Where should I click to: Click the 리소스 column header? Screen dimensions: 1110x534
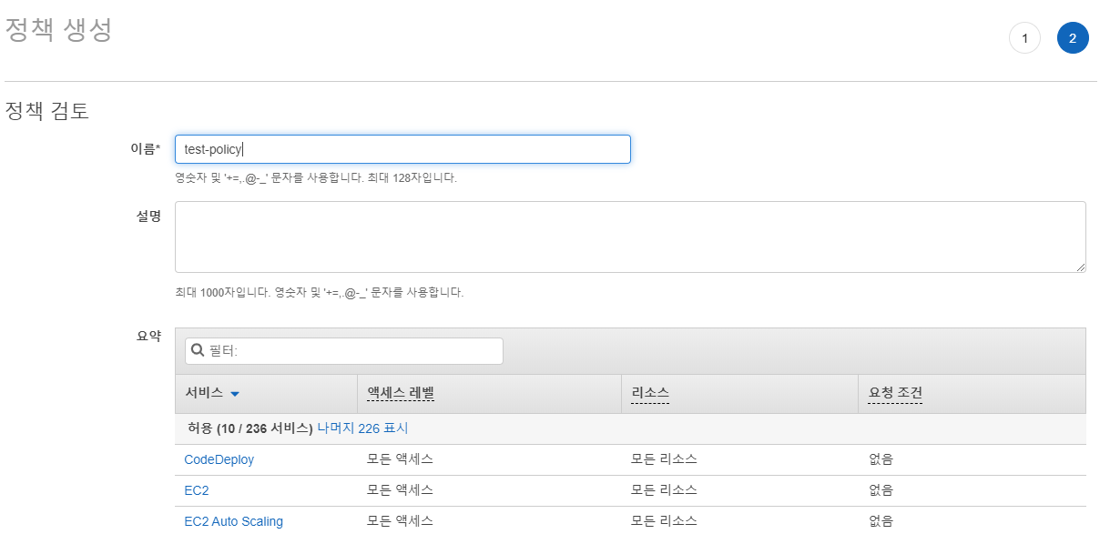[650, 393]
